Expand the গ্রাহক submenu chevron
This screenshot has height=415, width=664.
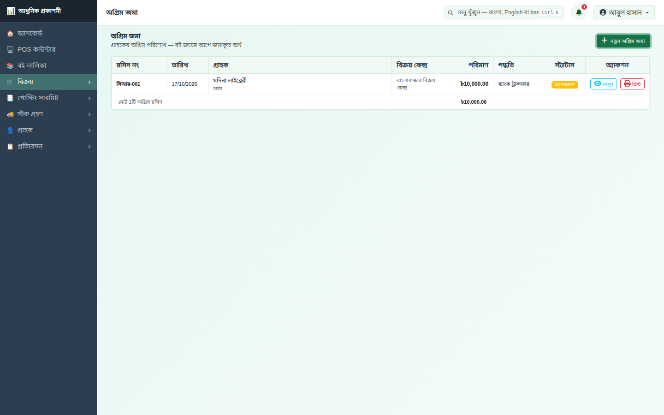89,130
